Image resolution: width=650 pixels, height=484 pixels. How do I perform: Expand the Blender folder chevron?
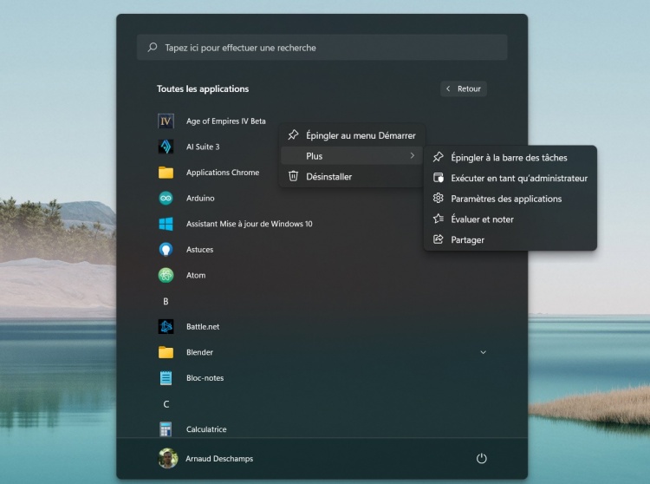tap(483, 352)
